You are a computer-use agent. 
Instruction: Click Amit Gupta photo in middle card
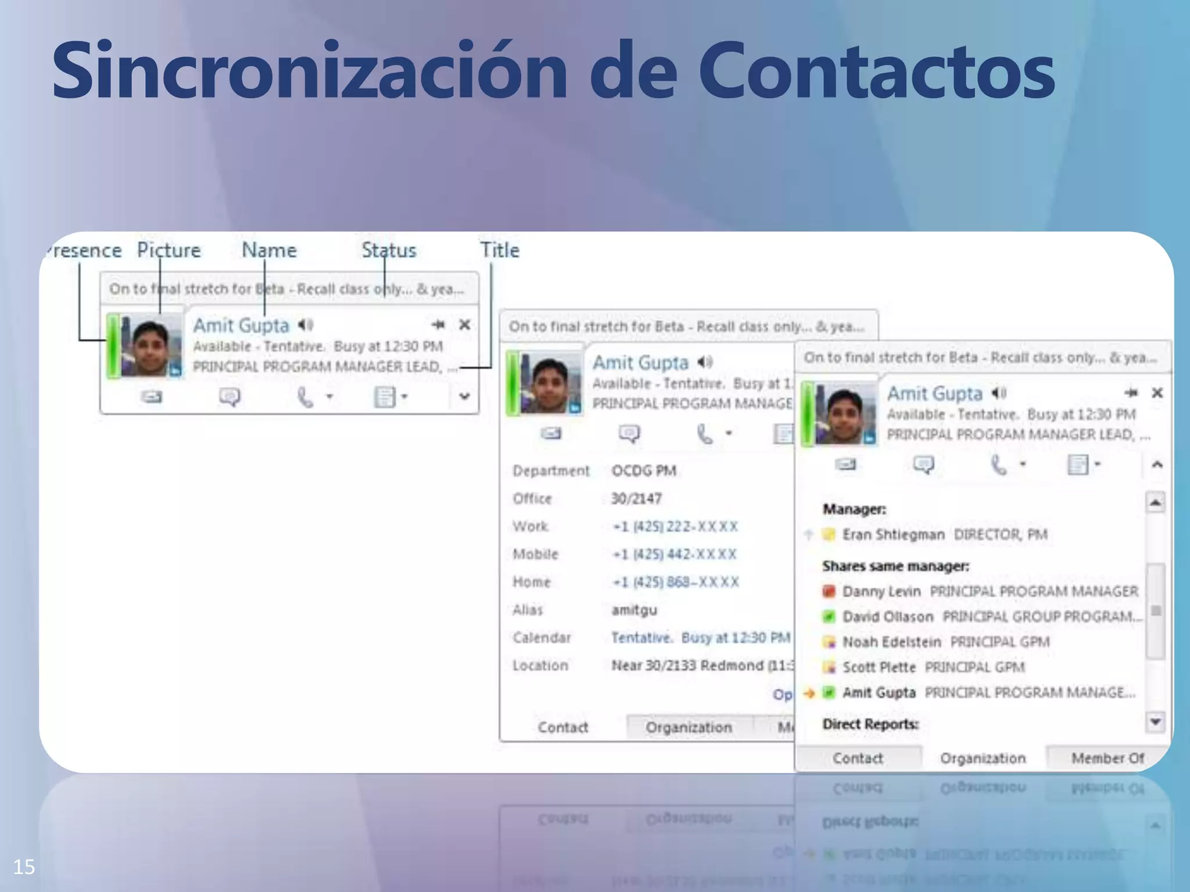tap(550, 383)
